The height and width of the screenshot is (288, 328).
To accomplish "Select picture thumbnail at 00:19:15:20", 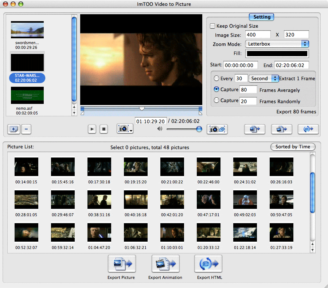I will coord(136,167).
